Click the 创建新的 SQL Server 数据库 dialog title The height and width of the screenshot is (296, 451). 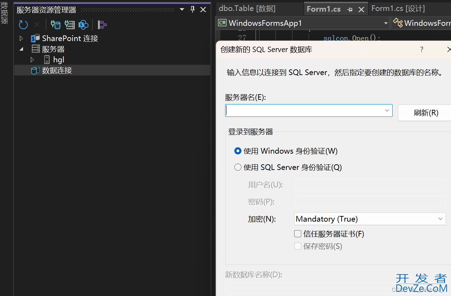[x=266, y=49]
